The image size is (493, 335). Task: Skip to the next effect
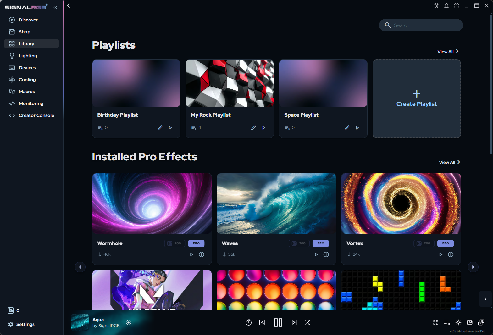(295, 322)
